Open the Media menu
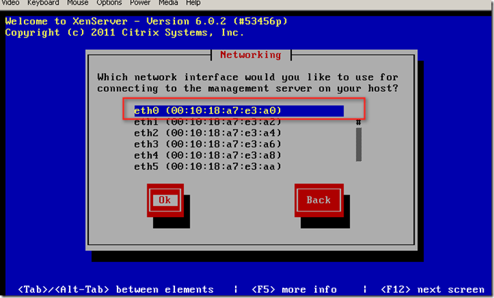This screenshot has height=298, width=494. coord(169,3)
